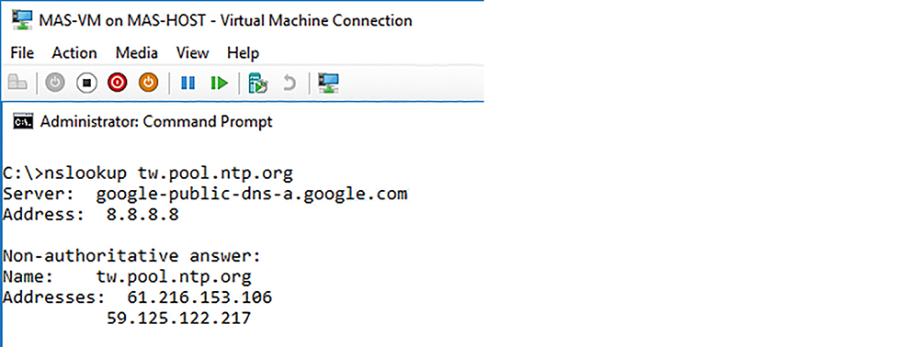
Task: Toggle Enhanced Session with the monitor icon
Action: coord(329,84)
